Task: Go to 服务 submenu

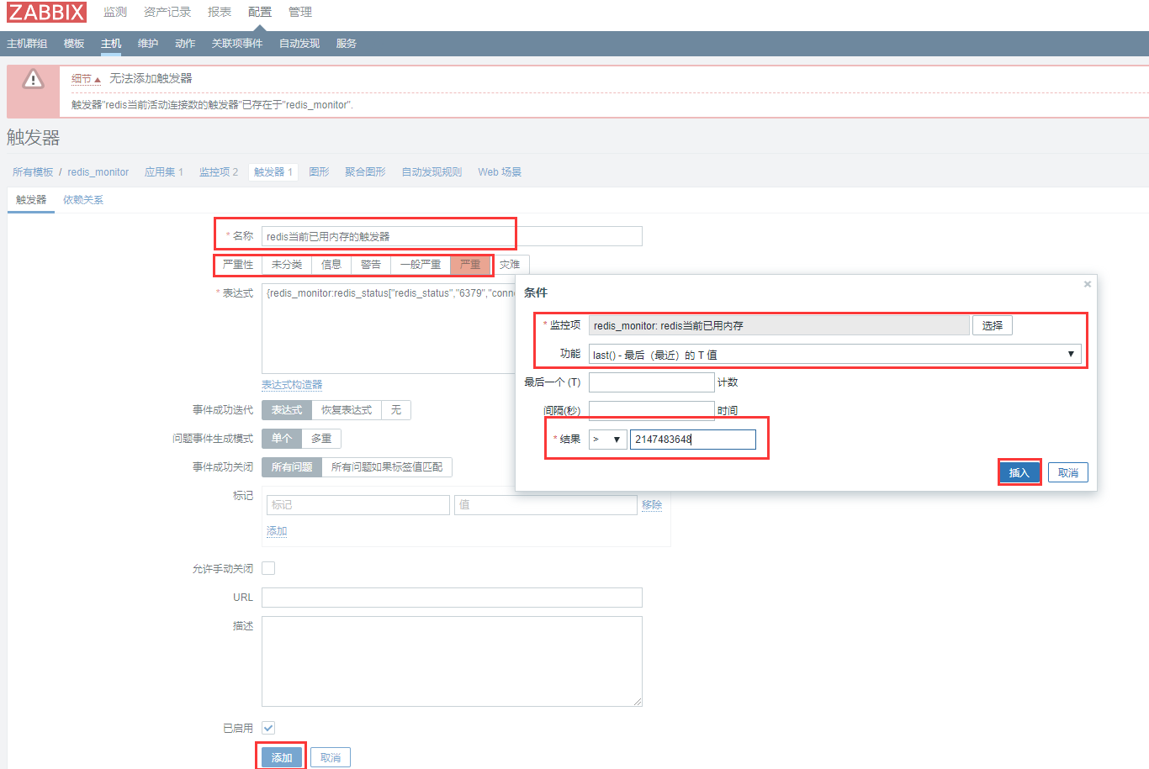Action: [x=347, y=44]
